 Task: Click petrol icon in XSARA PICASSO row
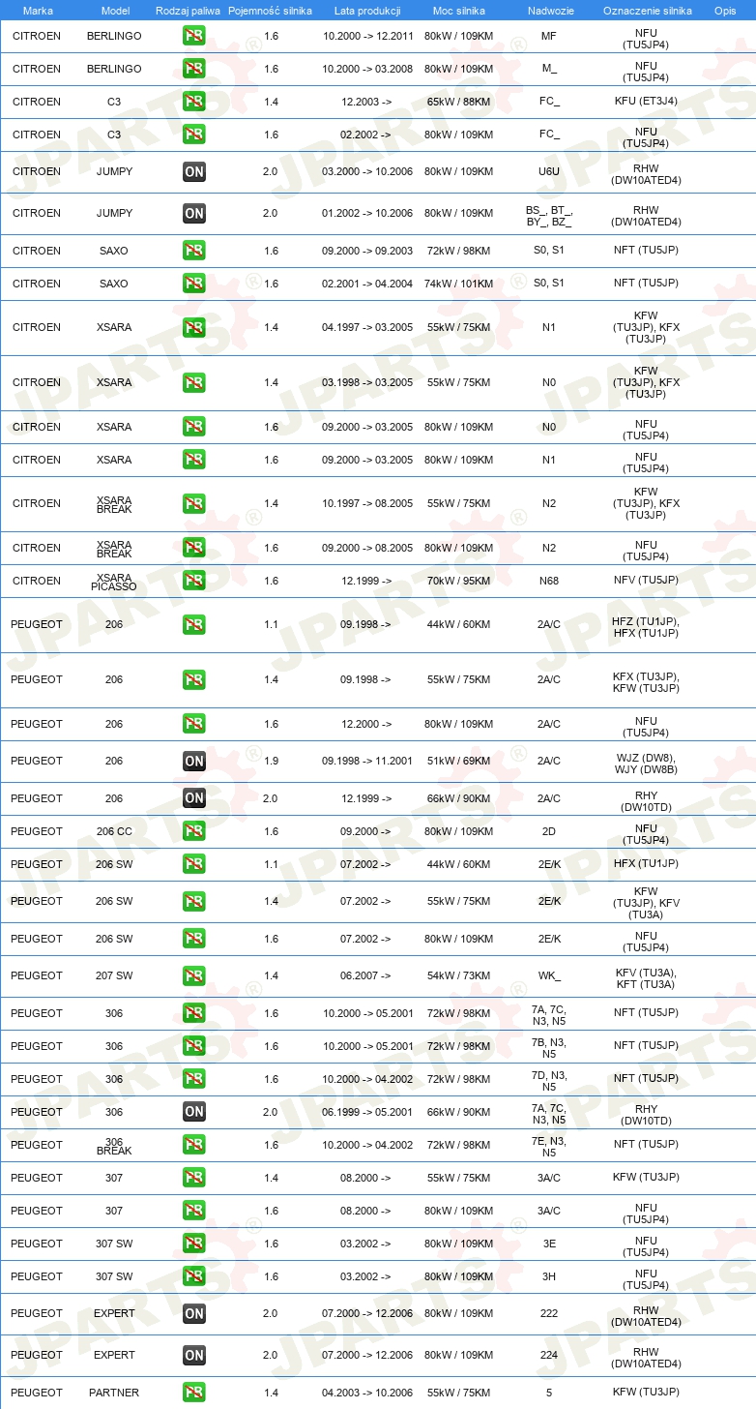[193, 581]
